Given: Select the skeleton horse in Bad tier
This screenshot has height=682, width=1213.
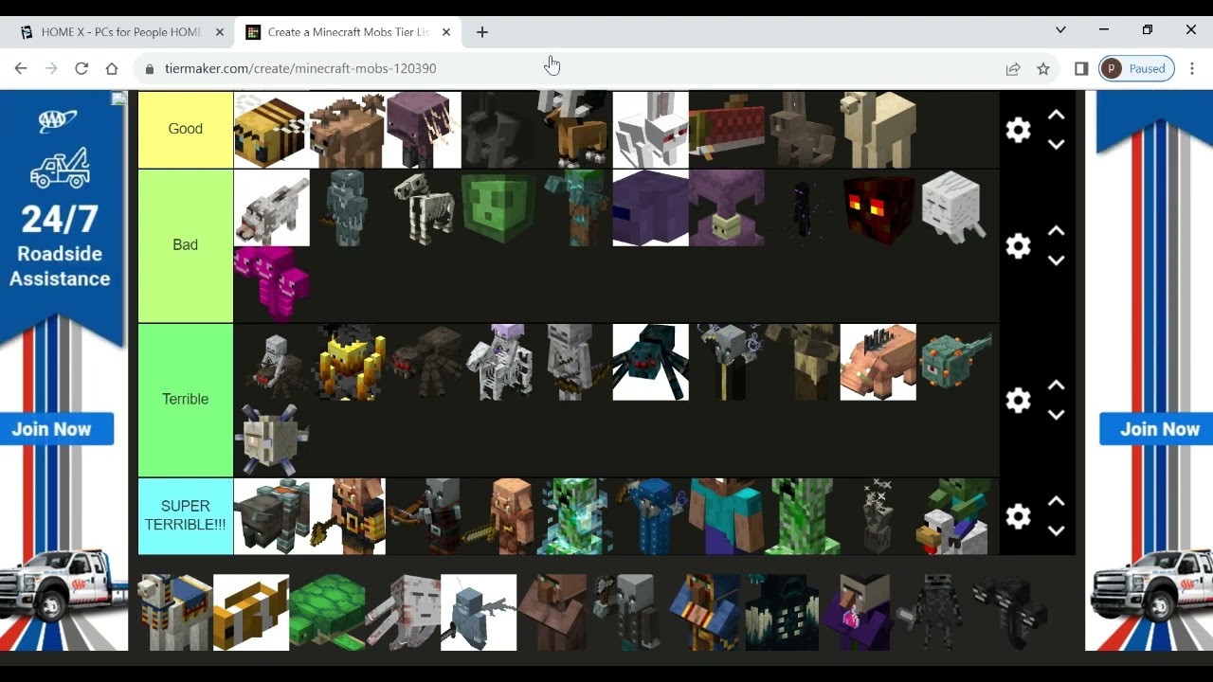Looking at the screenshot, I should 423,208.
